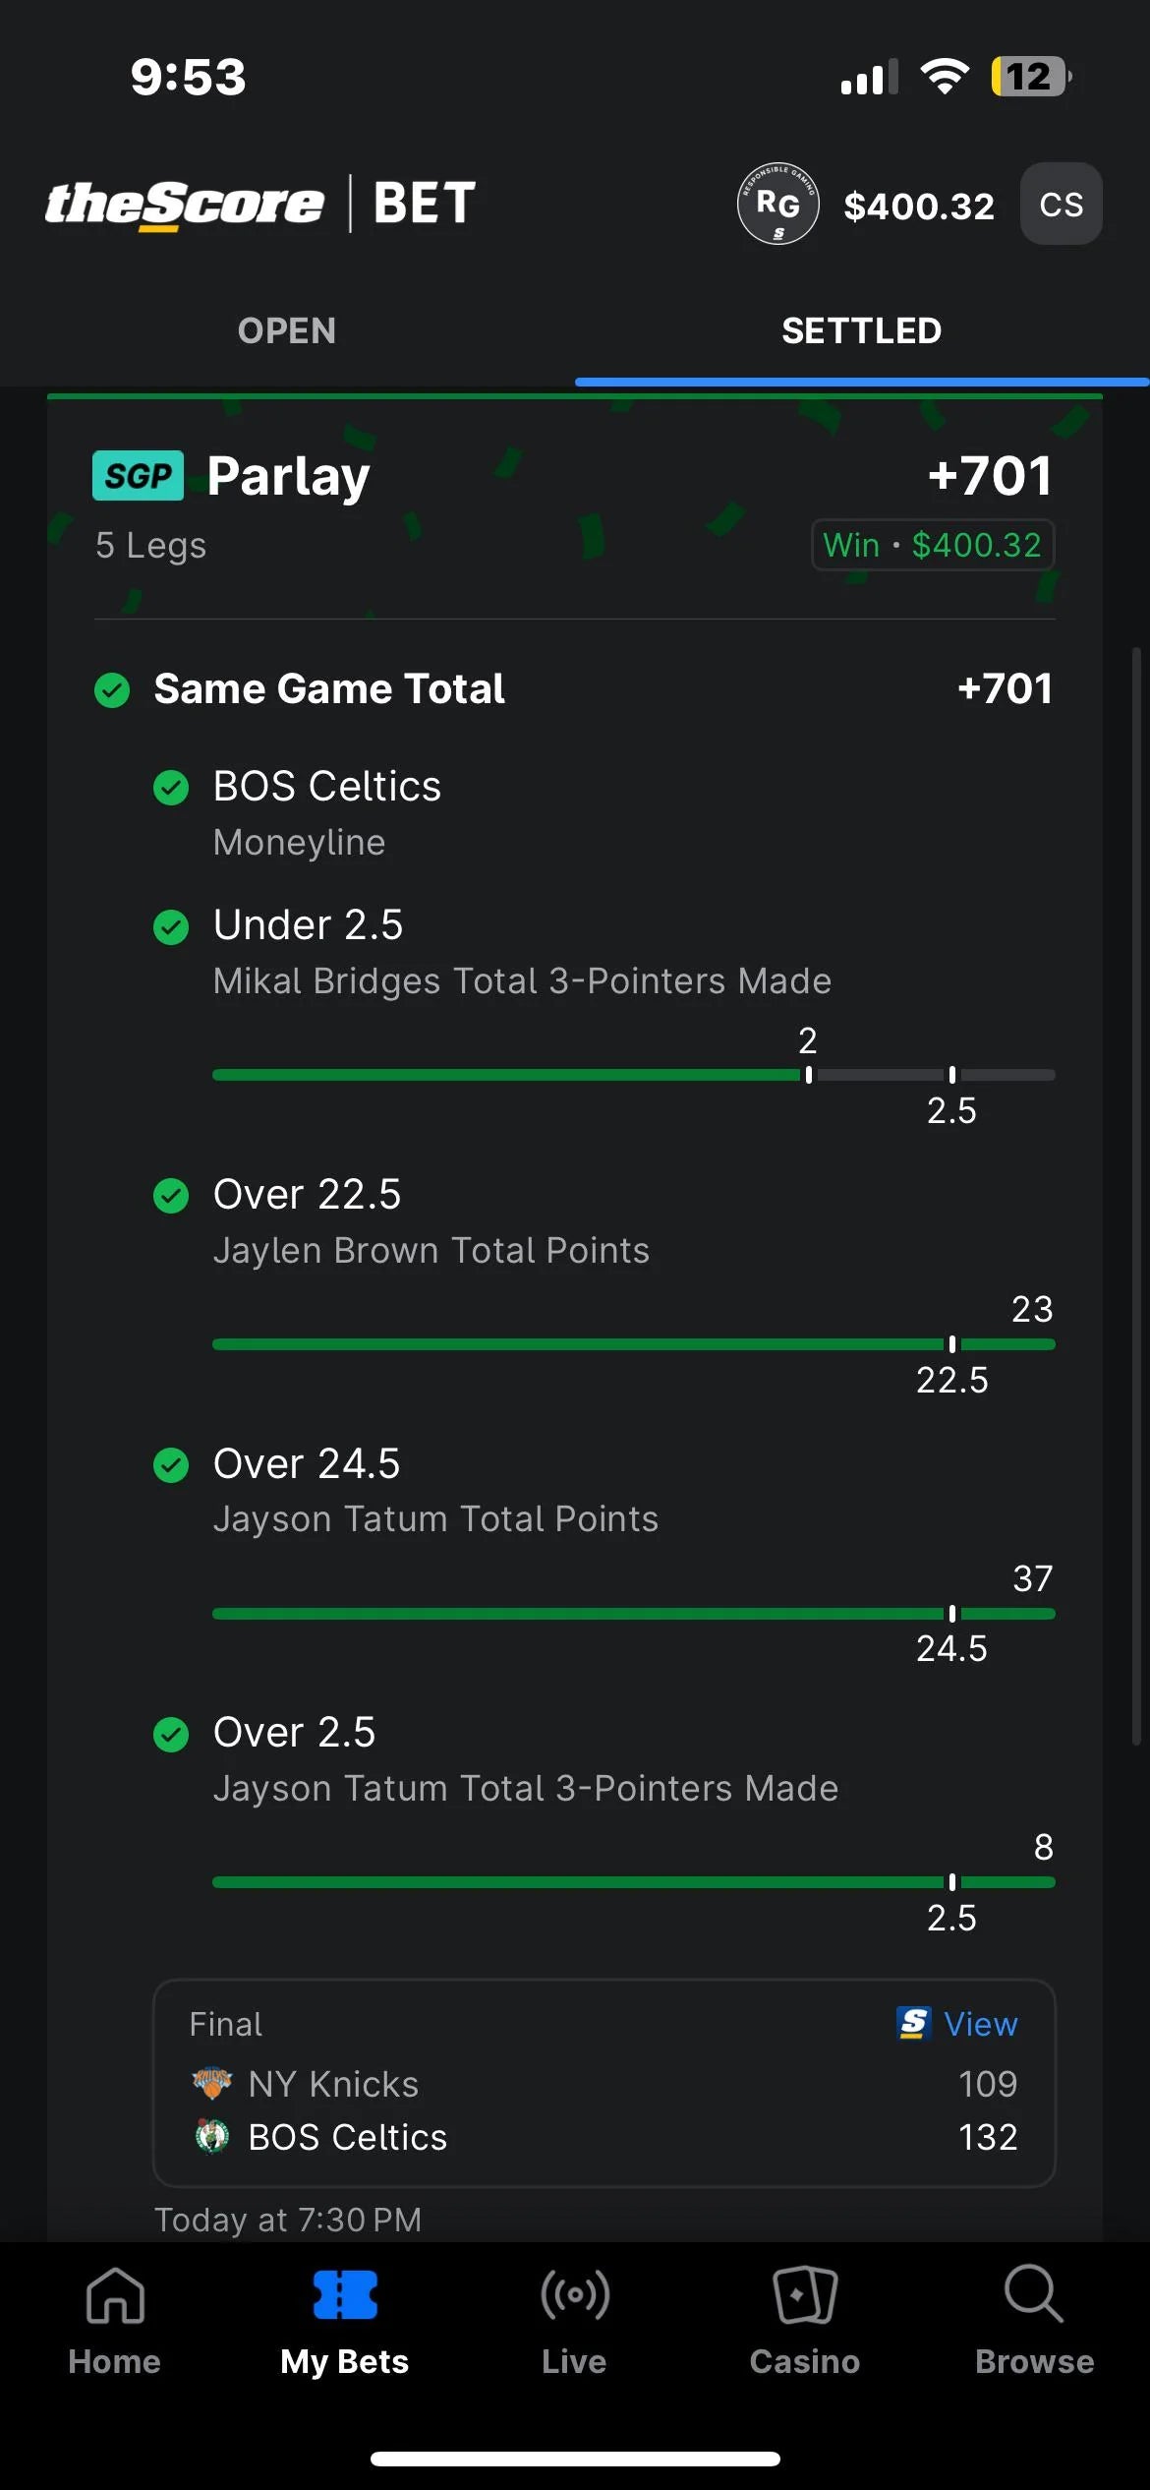Viewport: 1150px width, 2490px height.
Task: Switch to the OPEN bets tab
Action: 287,330
